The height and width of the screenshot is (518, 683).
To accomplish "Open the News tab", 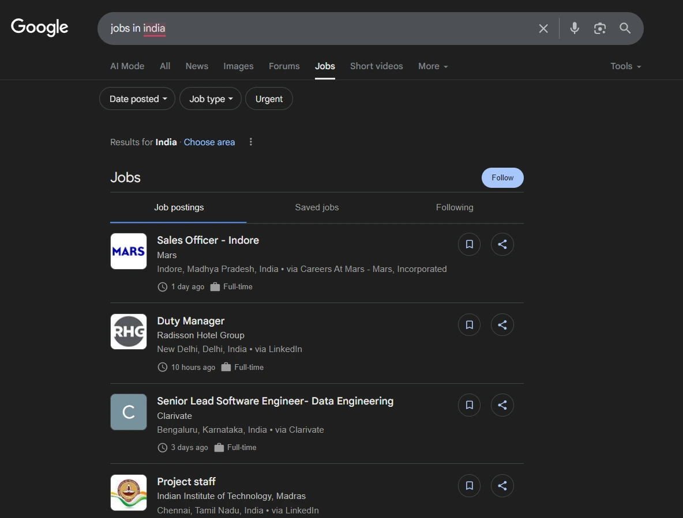I will [x=197, y=66].
